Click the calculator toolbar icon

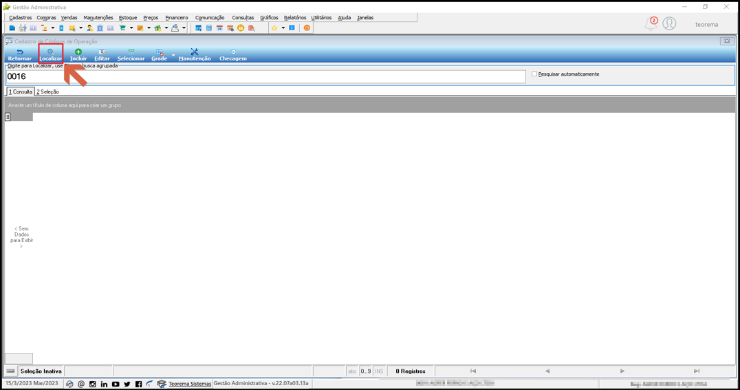click(208, 28)
